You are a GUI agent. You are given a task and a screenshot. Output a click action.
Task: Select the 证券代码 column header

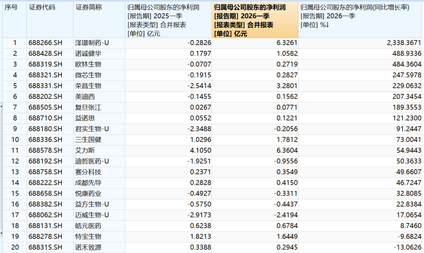42,7
